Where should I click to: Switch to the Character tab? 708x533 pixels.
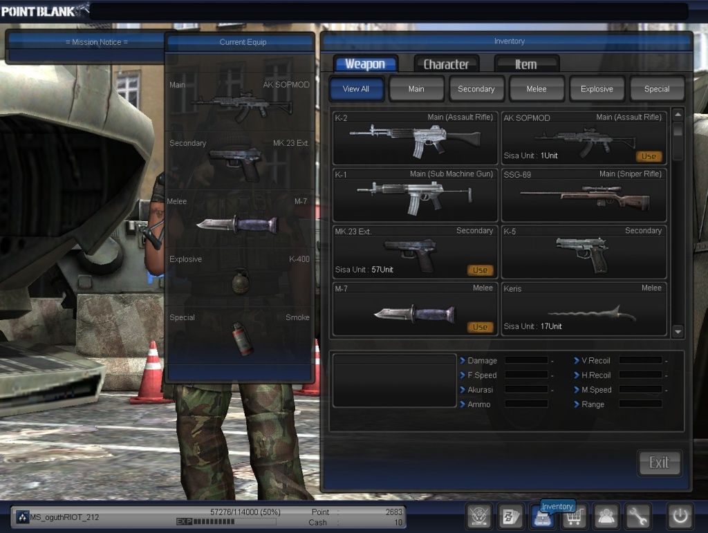(x=446, y=64)
